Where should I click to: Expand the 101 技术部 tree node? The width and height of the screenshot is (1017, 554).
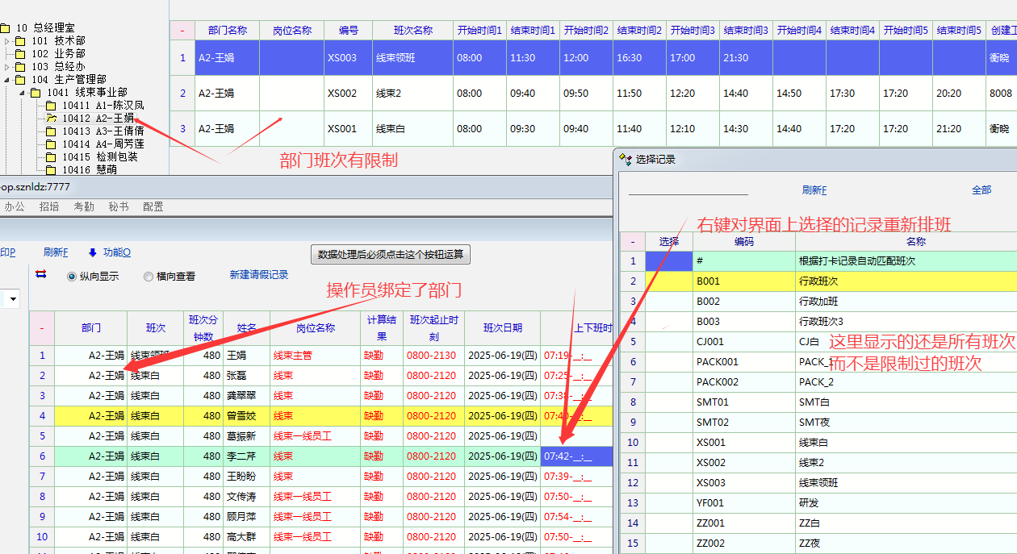[x=7, y=41]
